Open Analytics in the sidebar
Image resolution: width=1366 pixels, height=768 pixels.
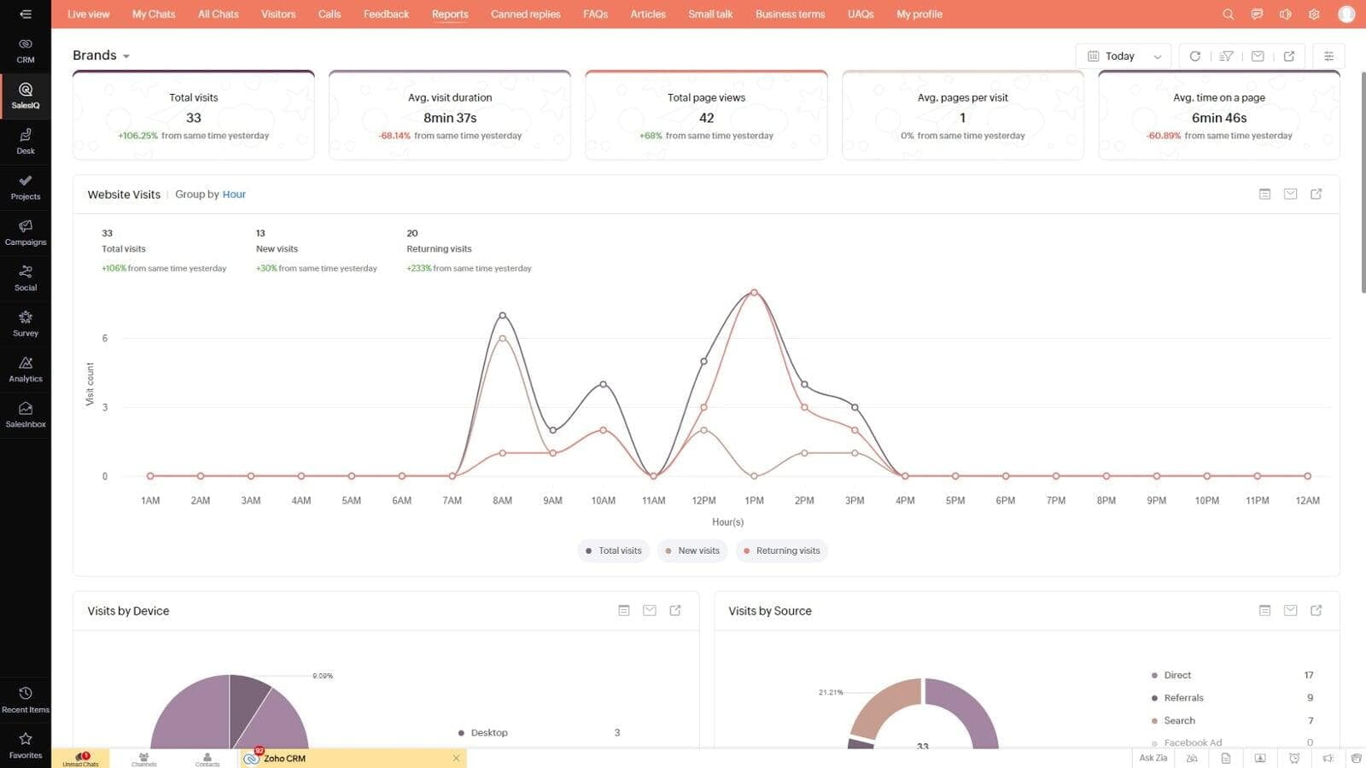click(x=26, y=369)
